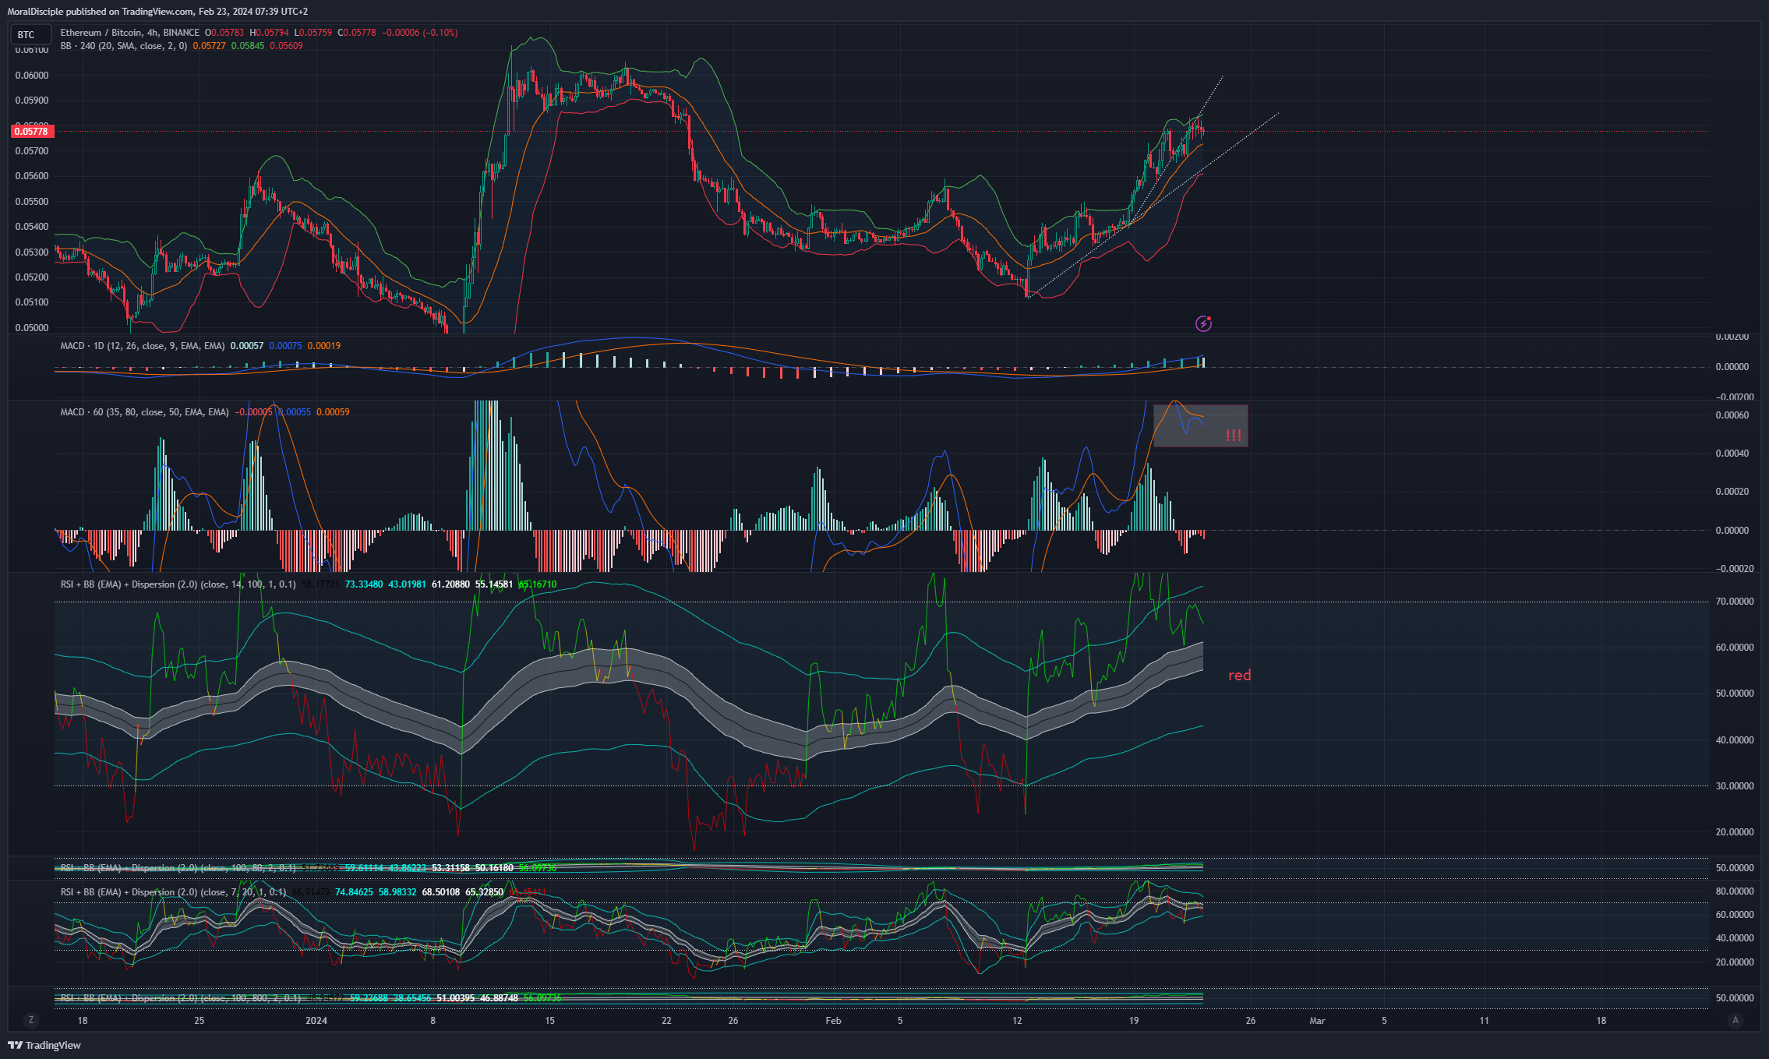Click the BB upper value 0.05845
The image size is (1769, 1059).
click(248, 46)
